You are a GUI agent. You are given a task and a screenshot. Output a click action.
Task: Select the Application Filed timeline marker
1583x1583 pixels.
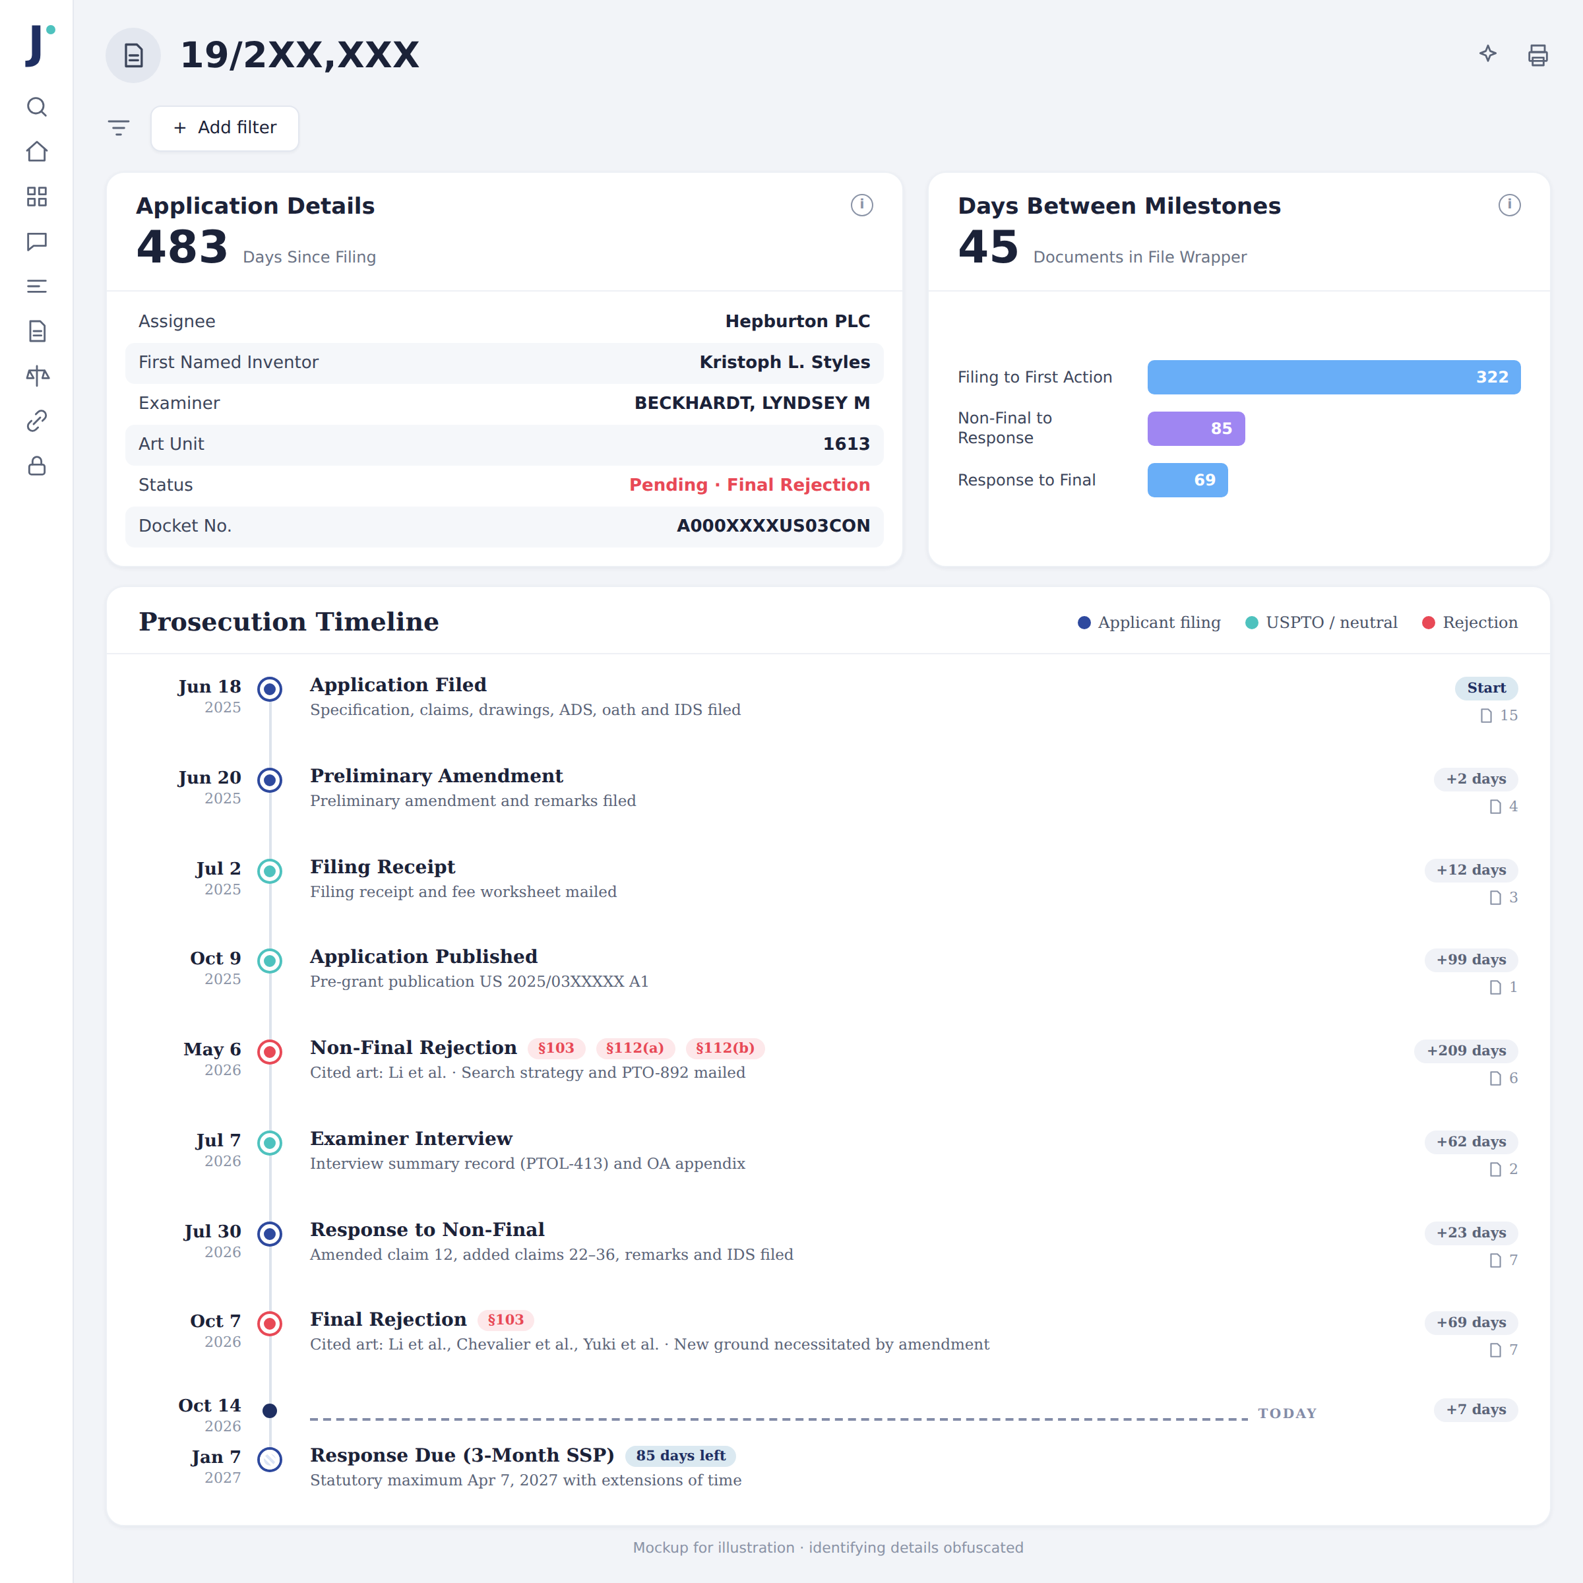270,689
